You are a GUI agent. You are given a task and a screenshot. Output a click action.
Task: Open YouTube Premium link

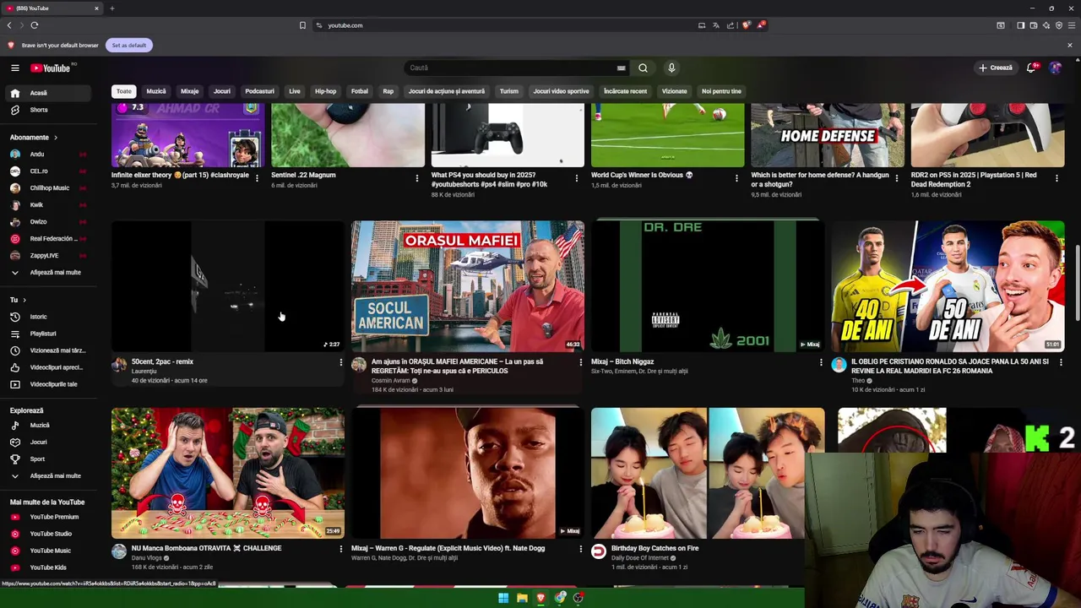click(46, 517)
